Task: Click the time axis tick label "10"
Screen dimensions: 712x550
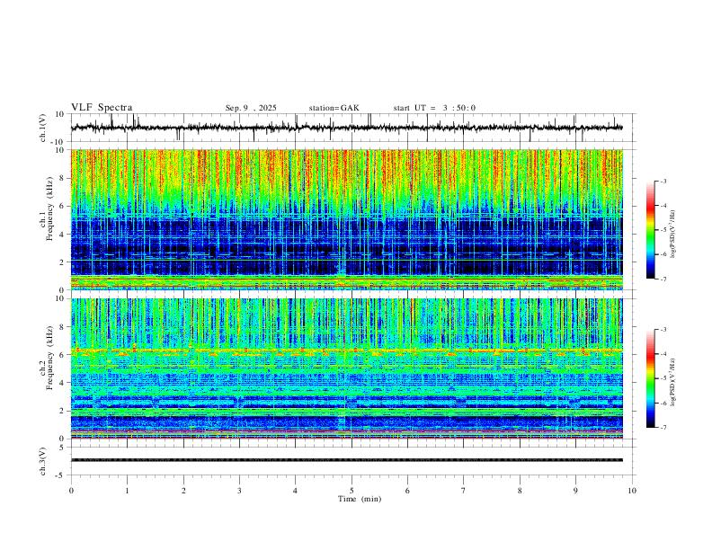Action: click(632, 491)
